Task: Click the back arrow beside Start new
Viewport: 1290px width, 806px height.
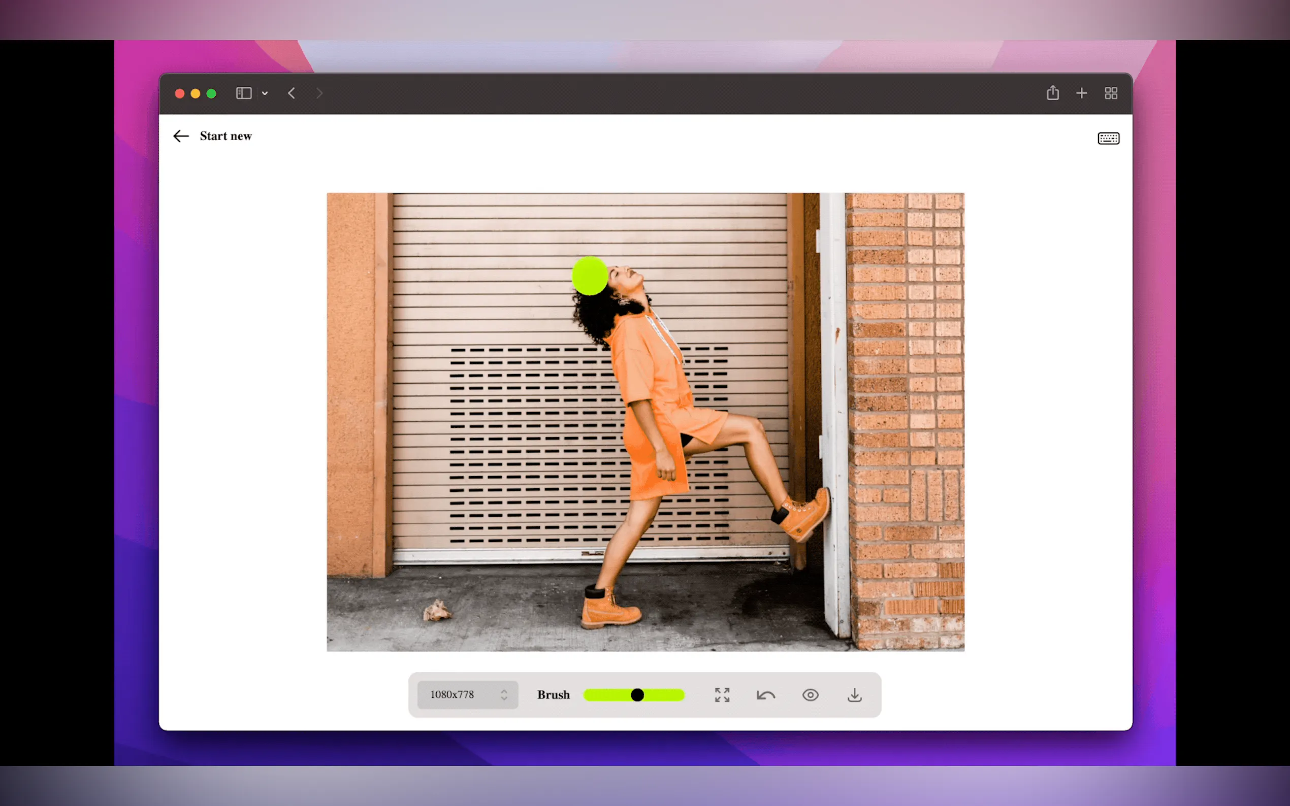Action: pyautogui.click(x=181, y=136)
